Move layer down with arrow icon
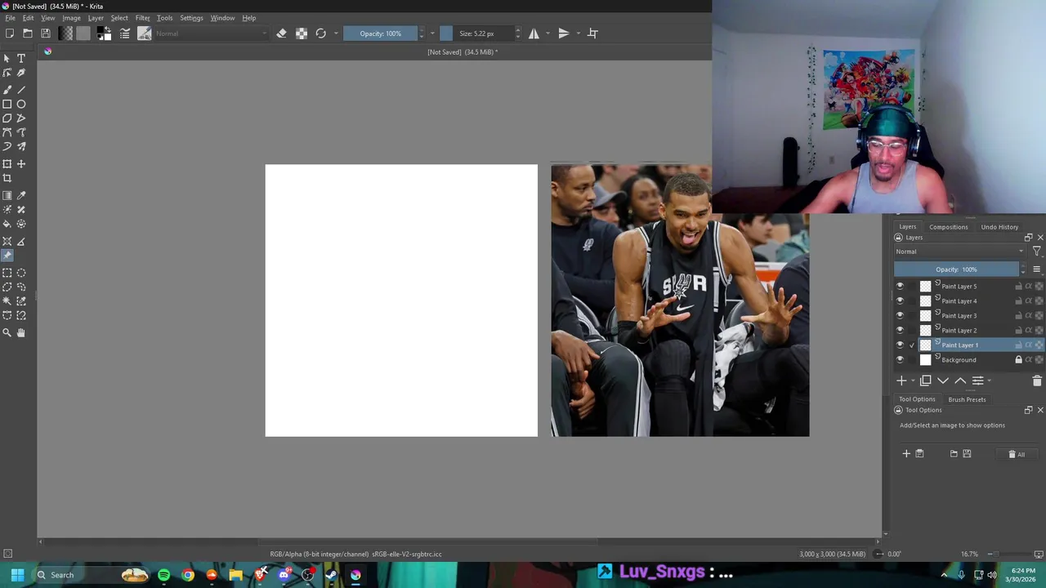This screenshot has width=1046, height=588. 943,381
